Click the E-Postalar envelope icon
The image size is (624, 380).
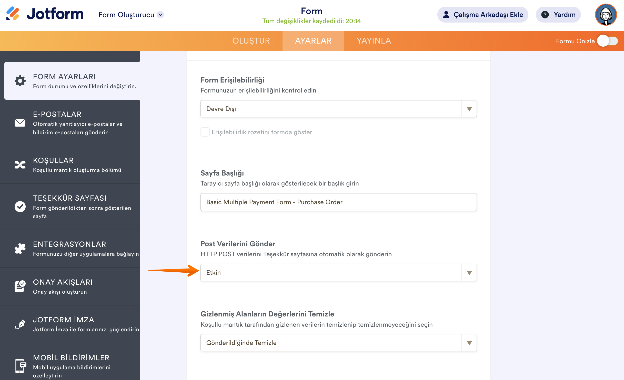pyautogui.click(x=20, y=123)
